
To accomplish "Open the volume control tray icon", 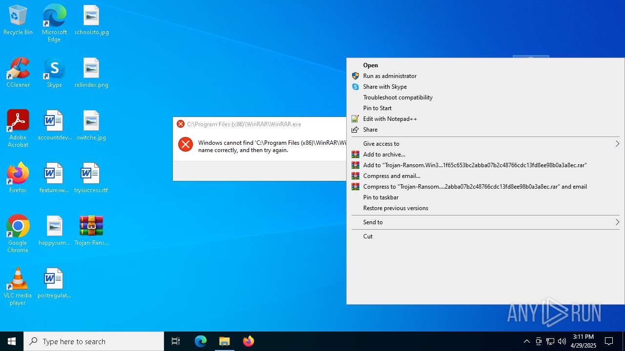I will point(562,341).
